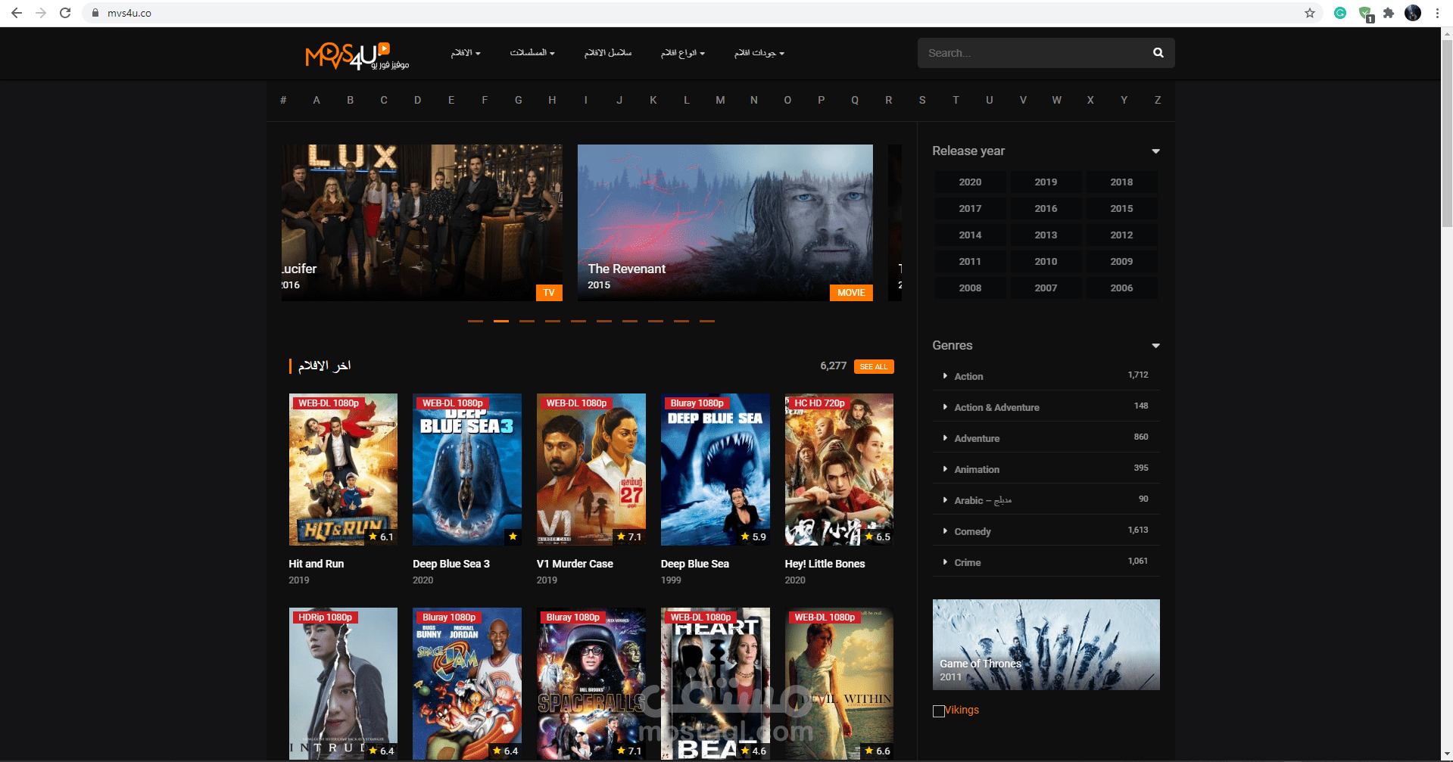Filter titles by letter A
Image resolution: width=1453 pixels, height=762 pixels.
(316, 100)
